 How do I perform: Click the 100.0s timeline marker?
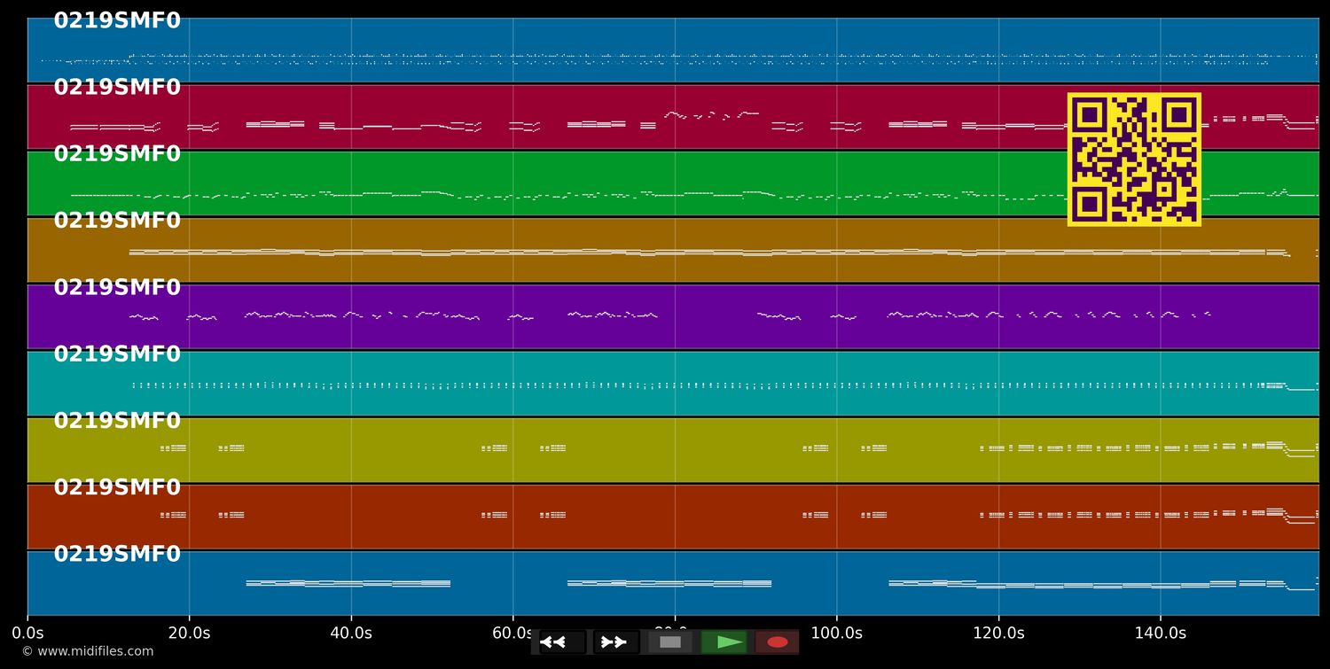tap(837, 633)
